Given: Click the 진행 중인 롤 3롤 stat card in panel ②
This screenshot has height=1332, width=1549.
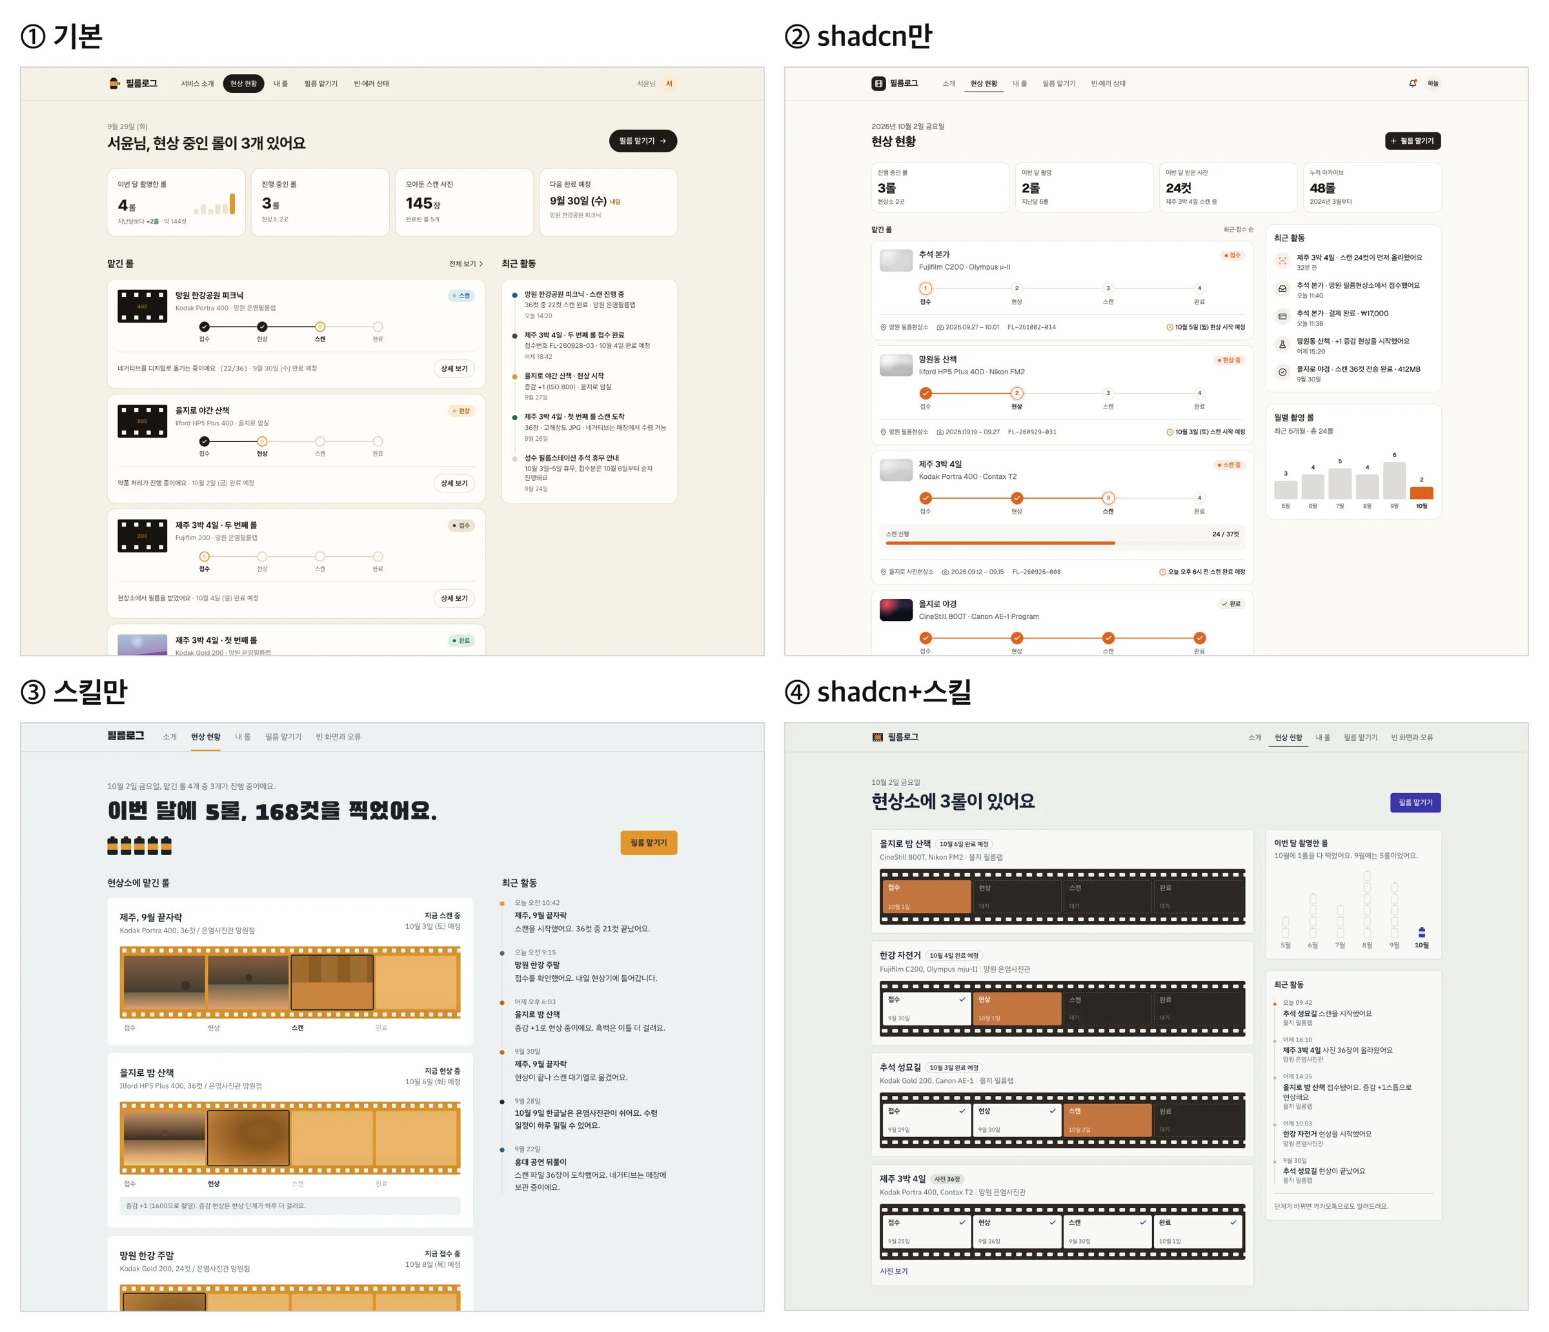Looking at the screenshot, I should tap(940, 188).
